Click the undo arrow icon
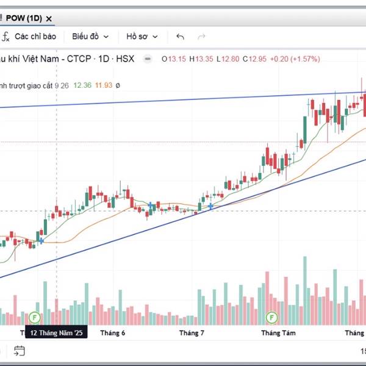 pyautogui.click(x=180, y=37)
